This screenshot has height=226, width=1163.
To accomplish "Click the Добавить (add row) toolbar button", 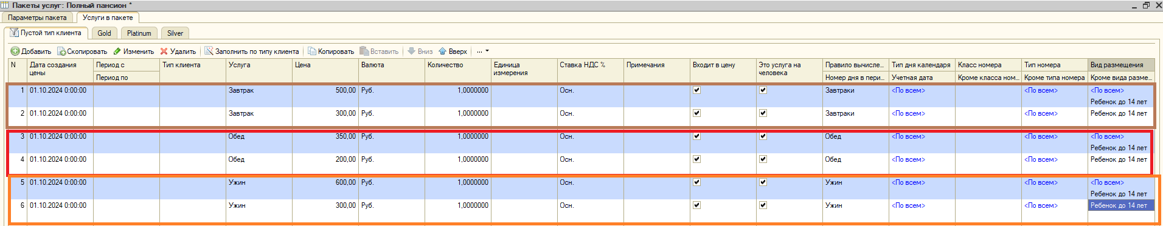I will coord(31,52).
